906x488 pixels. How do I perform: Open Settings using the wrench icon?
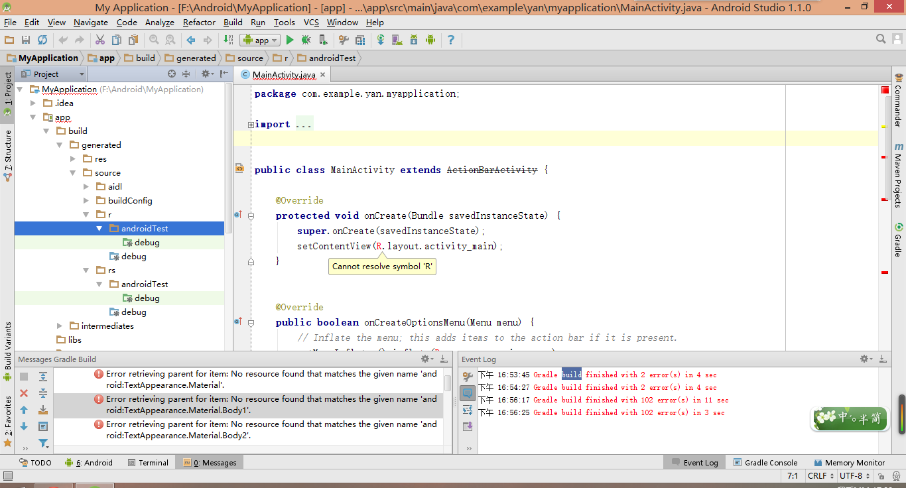[344, 40]
